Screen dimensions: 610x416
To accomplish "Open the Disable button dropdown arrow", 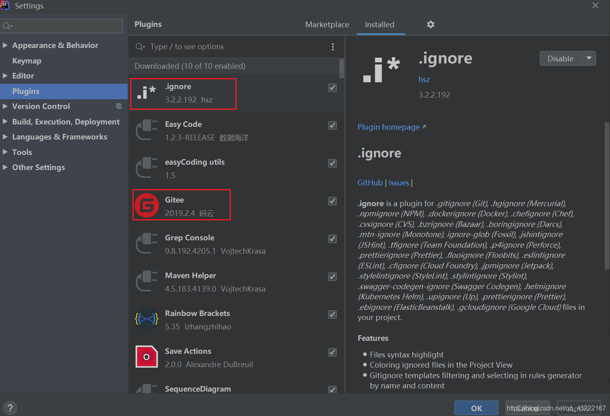I will 589,58.
